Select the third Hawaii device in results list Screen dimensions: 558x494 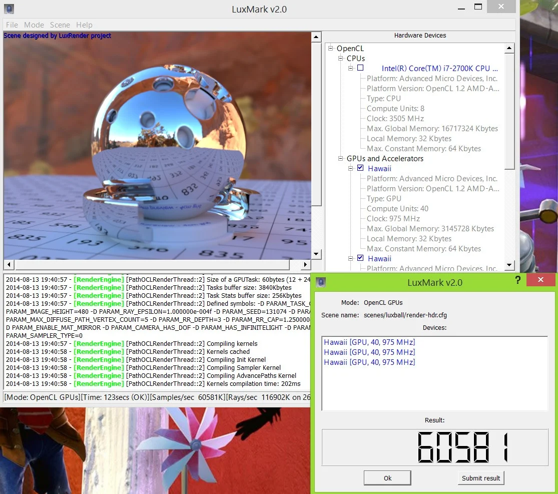pyautogui.click(x=369, y=362)
